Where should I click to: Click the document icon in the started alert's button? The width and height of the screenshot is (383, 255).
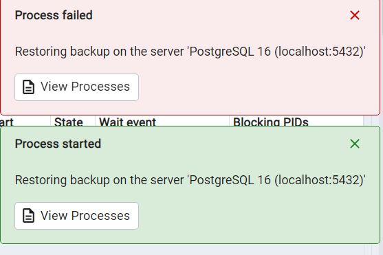pos(28,215)
